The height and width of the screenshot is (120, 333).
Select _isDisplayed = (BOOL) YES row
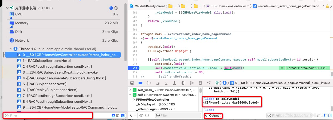tap(155, 104)
